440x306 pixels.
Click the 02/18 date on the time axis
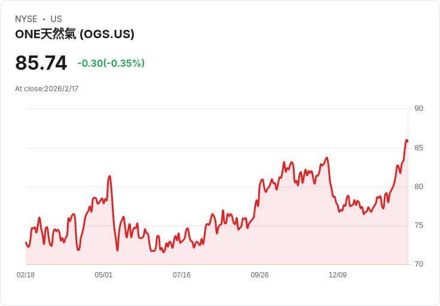pos(26,275)
